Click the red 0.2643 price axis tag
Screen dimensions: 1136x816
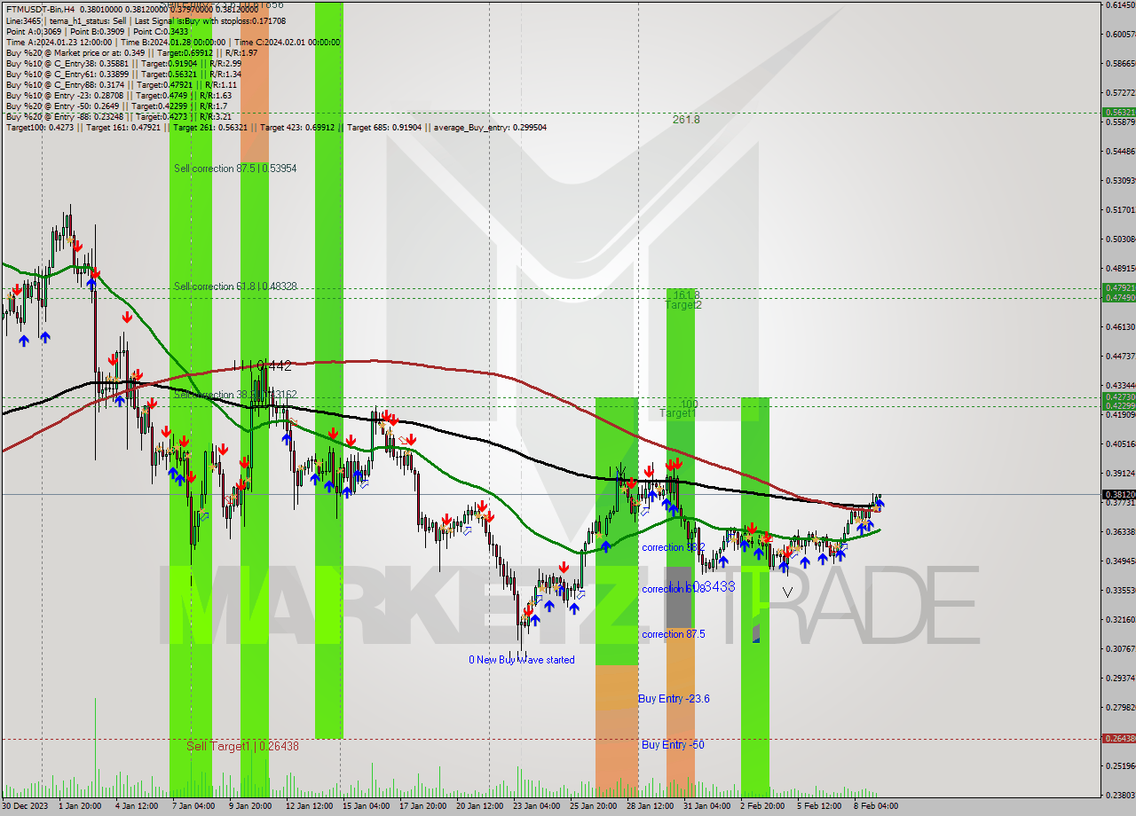(x=1119, y=738)
